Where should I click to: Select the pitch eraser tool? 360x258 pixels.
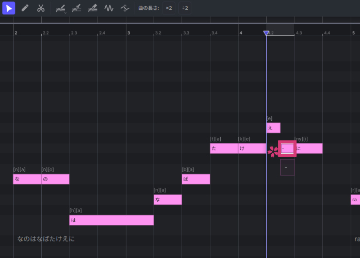(x=92, y=8)
